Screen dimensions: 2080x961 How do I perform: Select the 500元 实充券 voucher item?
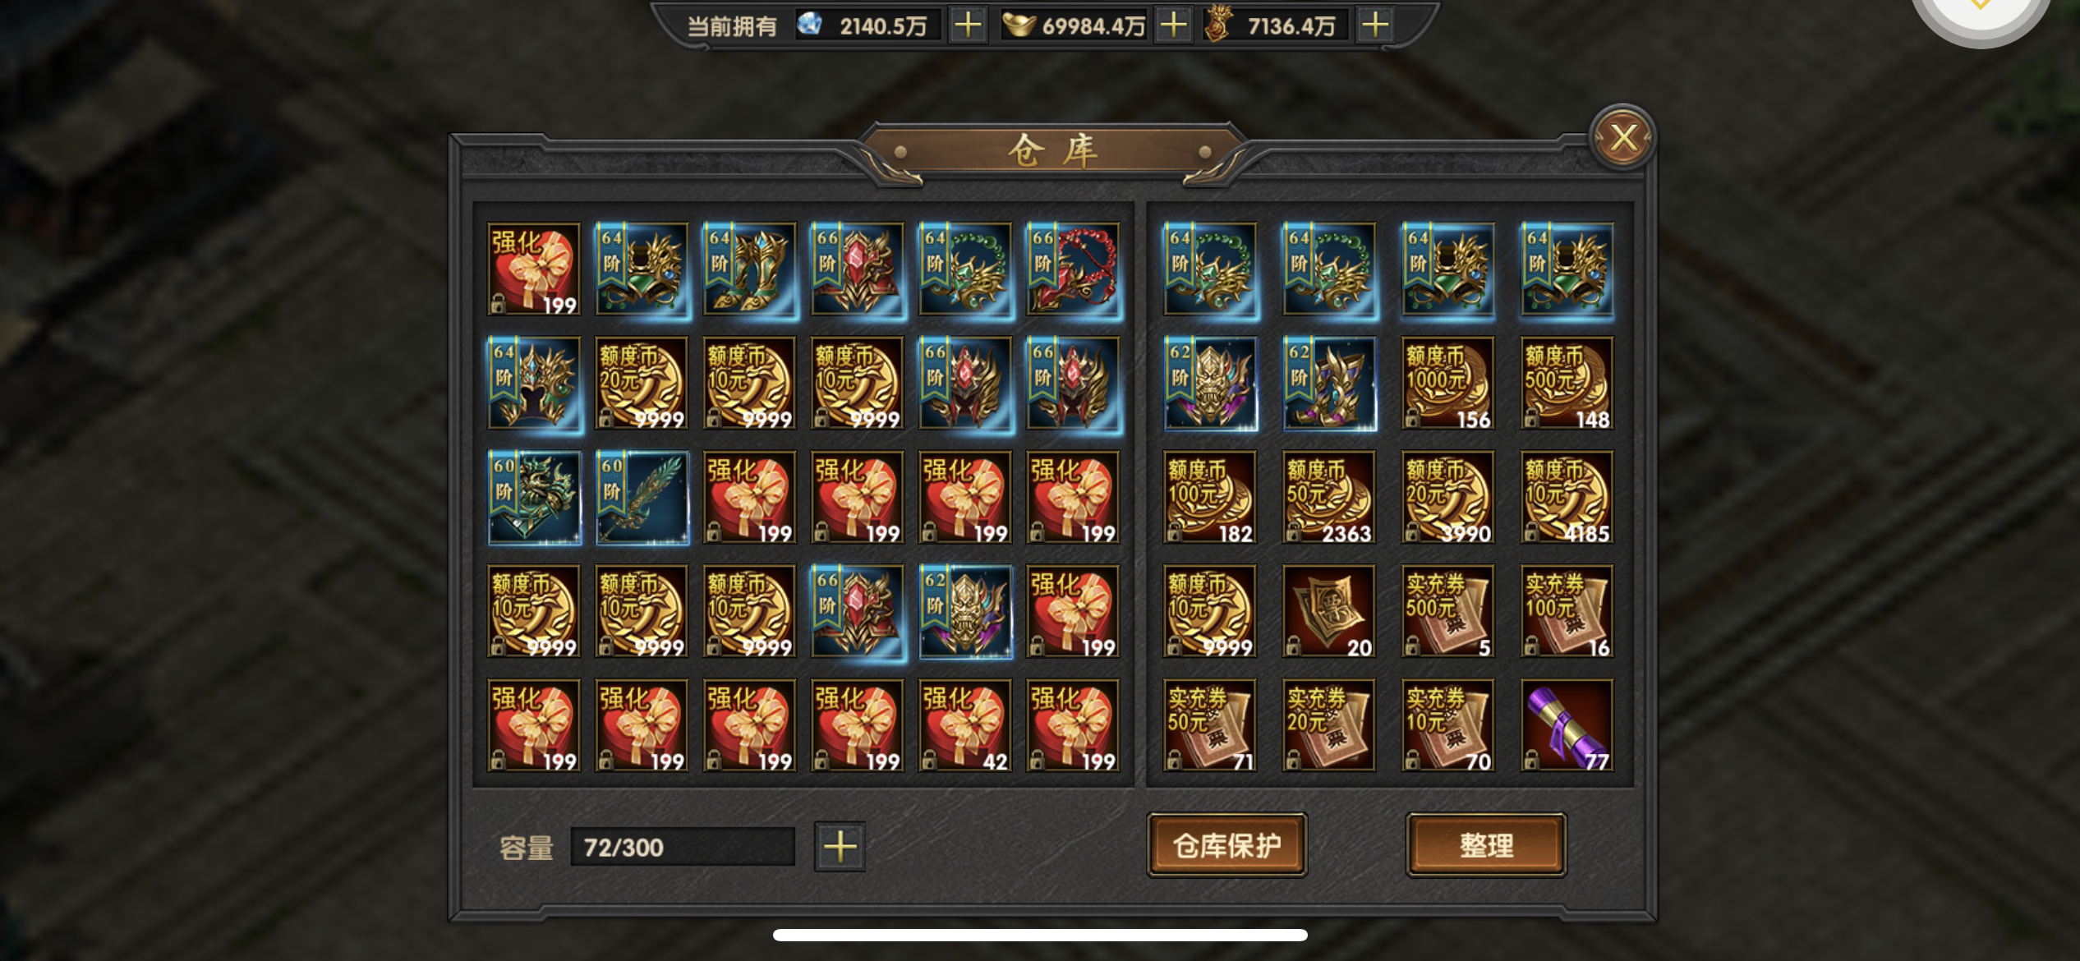1447,611
